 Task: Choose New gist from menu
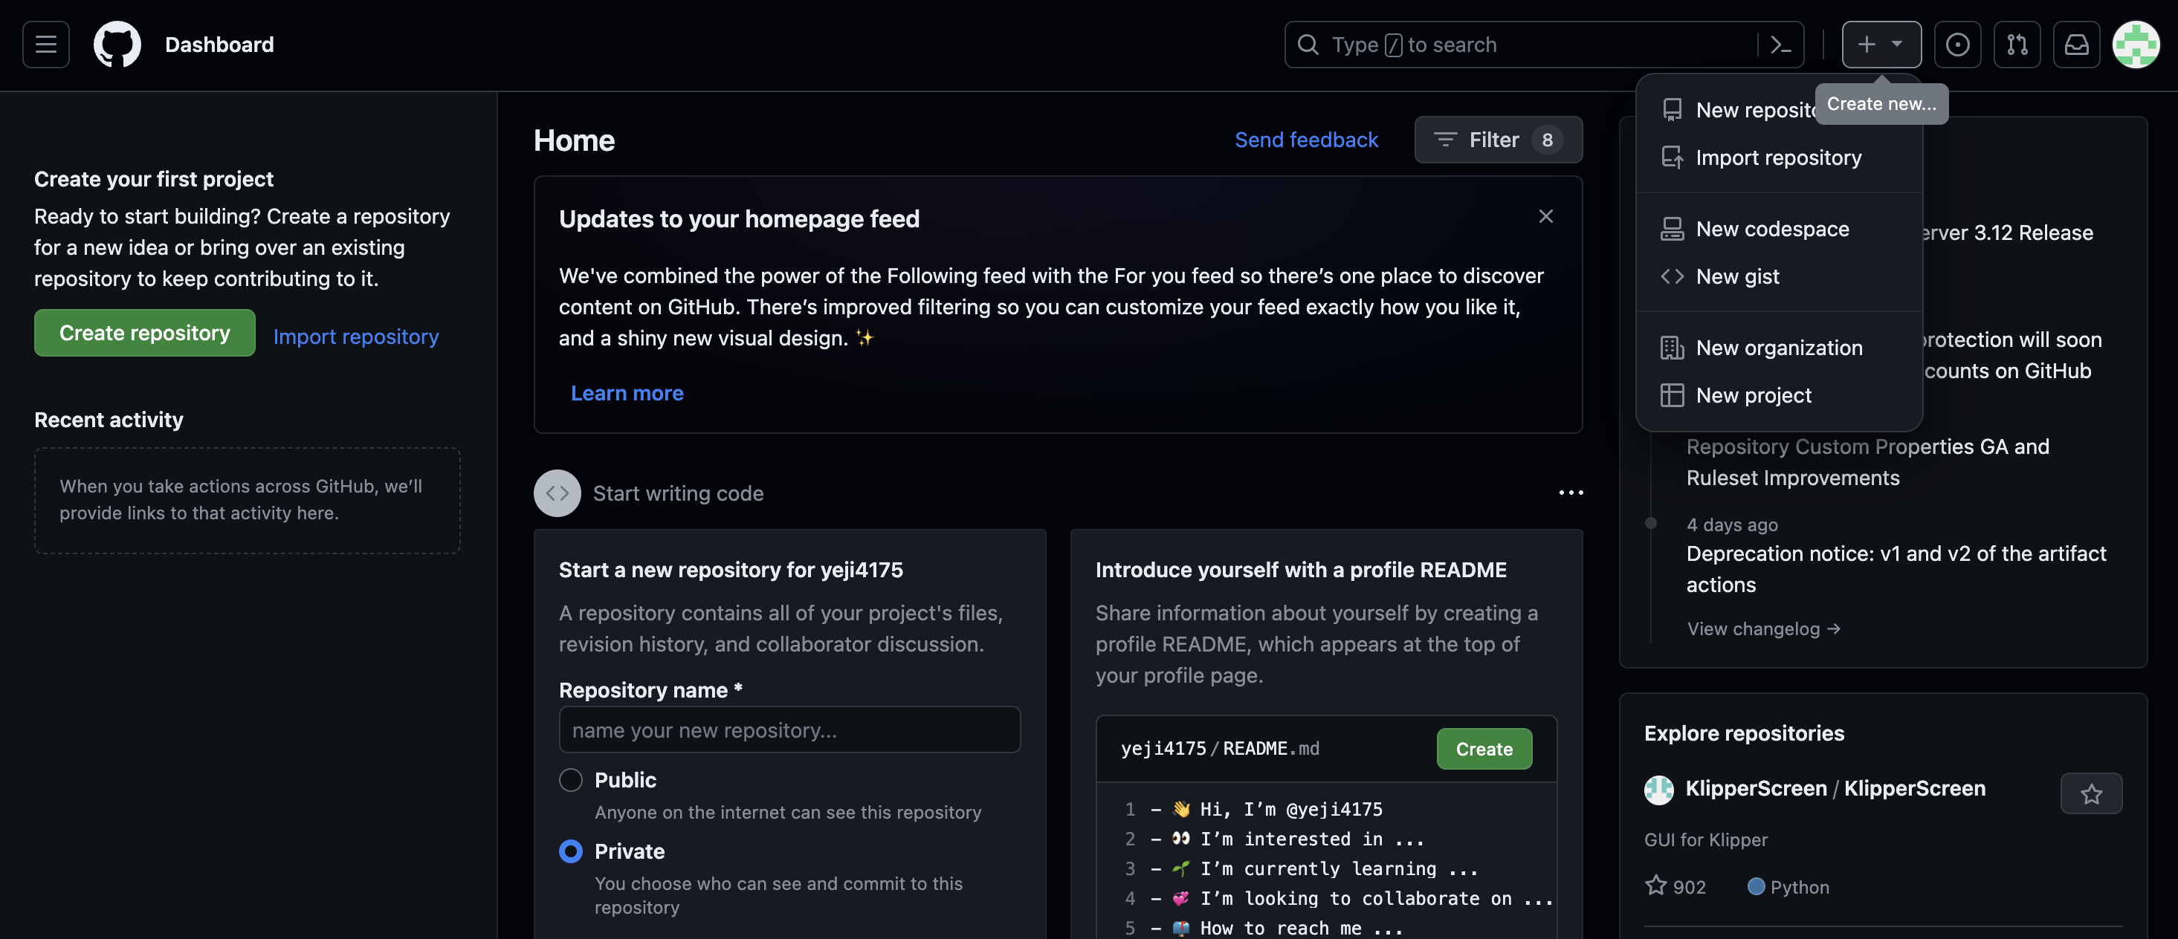[1737, 276]
